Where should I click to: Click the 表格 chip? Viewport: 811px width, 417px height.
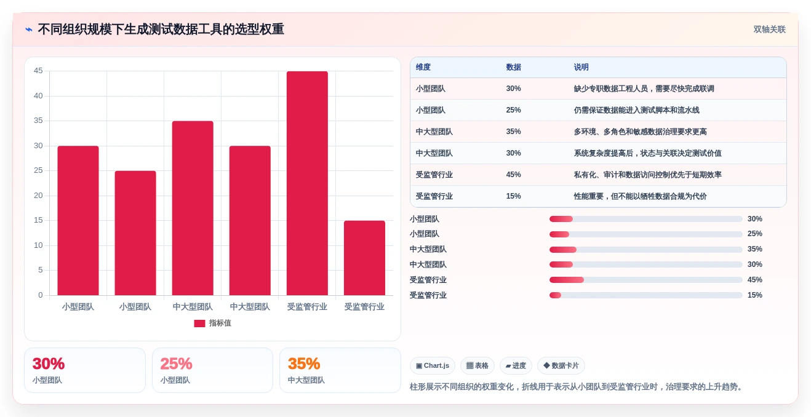click(x=477, y=366)
